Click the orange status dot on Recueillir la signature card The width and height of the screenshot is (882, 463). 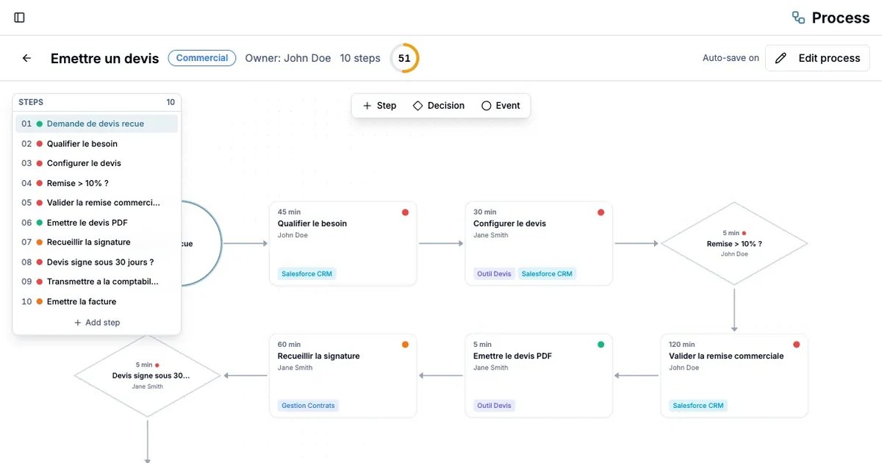[x=405, y=345]
